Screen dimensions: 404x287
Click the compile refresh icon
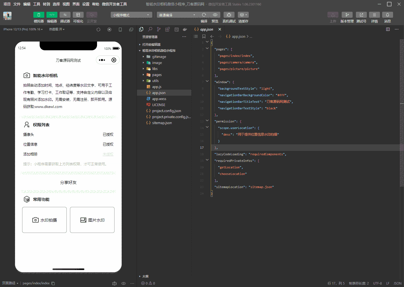click(204, 15)
